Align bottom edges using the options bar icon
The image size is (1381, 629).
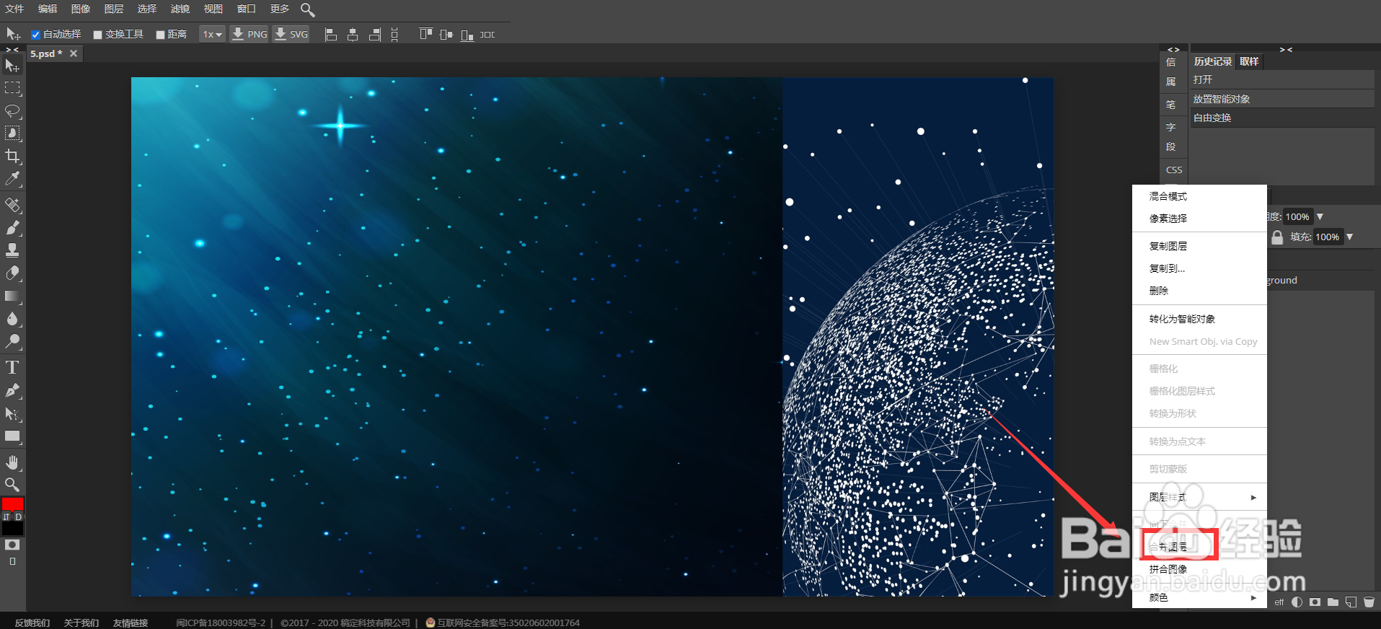click(467, 35)
